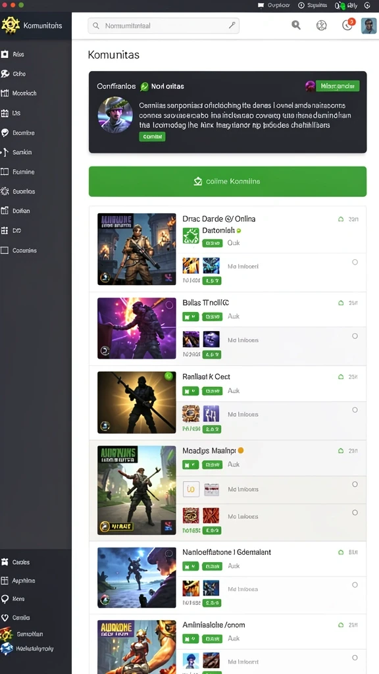Open the user avatar in top right
Image resolution: width=379 pixels, height=674 pixels.
tap(368, 26)
